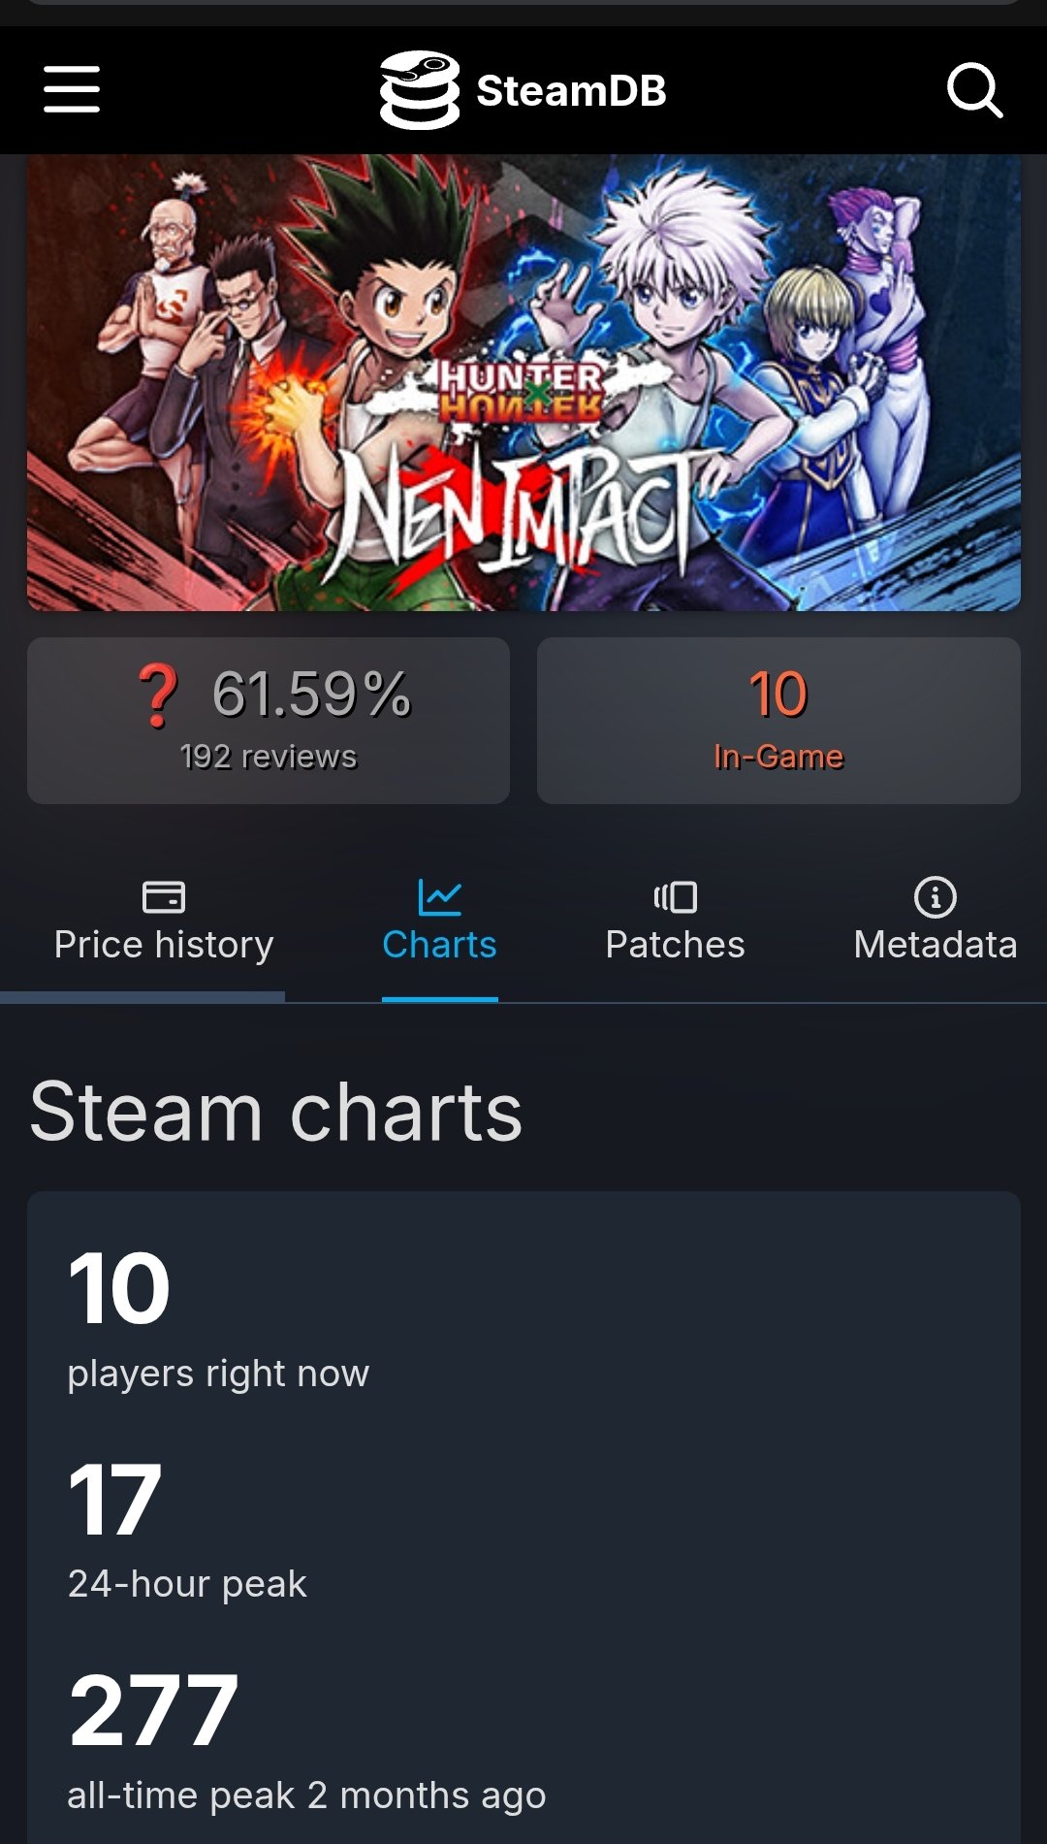Image resolution: width=1047 pixels, height=1844 pixels.
Task: Go to the Metadata tab label
Action: coord(935,945)
